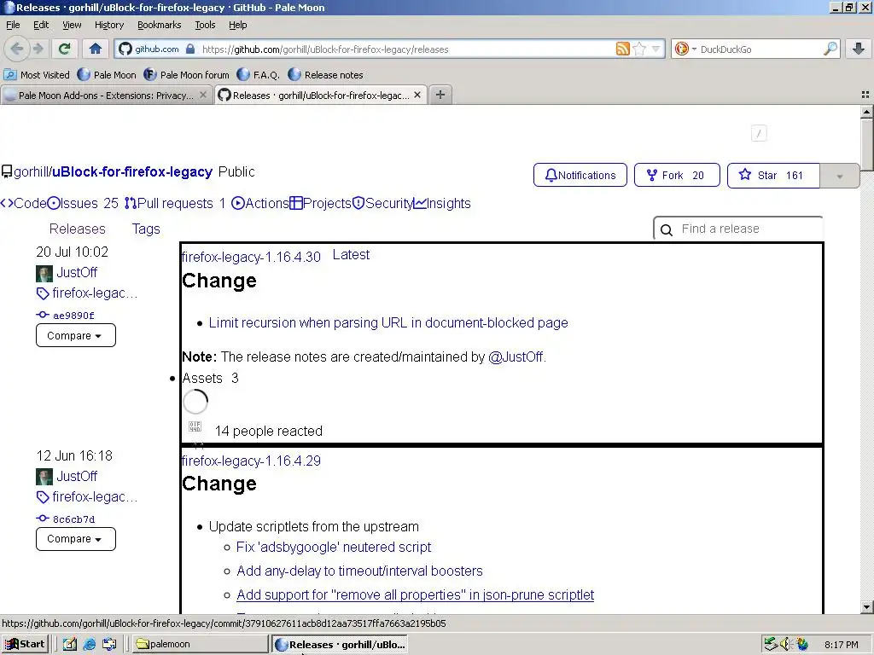
Task: Open the History menu
Action: 109,25
